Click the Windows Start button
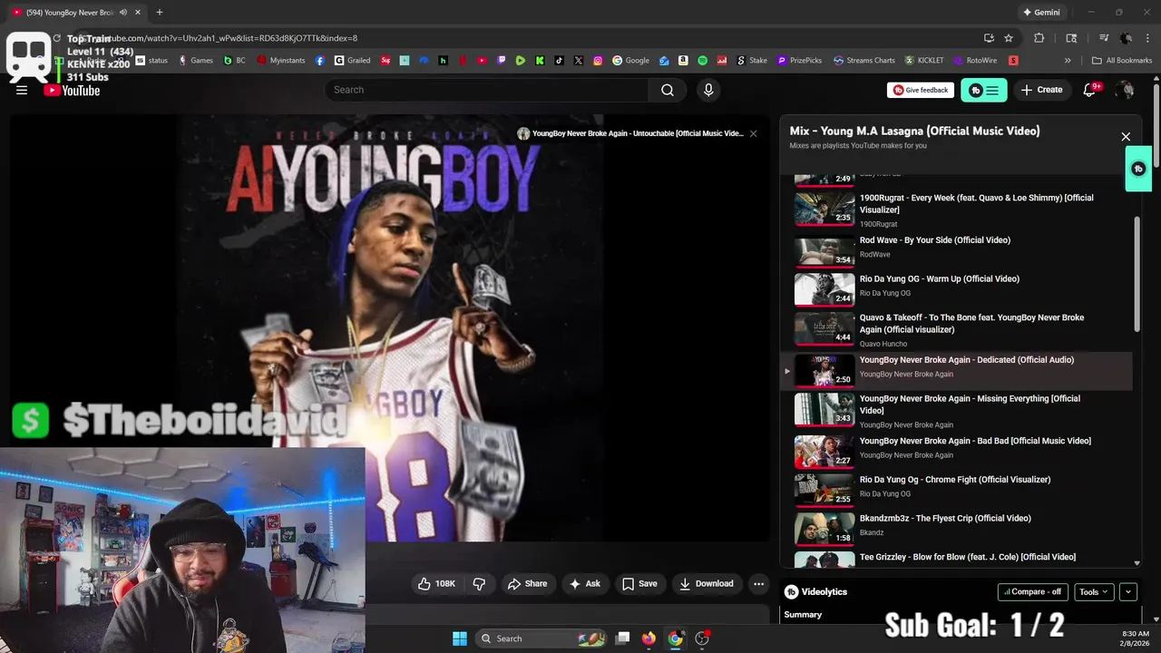 click(x=460, y=638)
